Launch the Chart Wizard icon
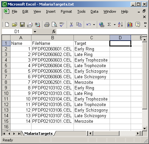 (x=130, y=25)
